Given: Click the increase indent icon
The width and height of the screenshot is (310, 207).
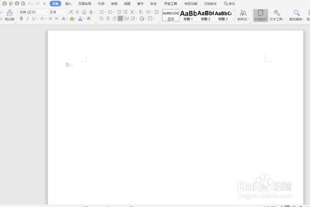Looking at the screenshot, I should click(126, 12).
